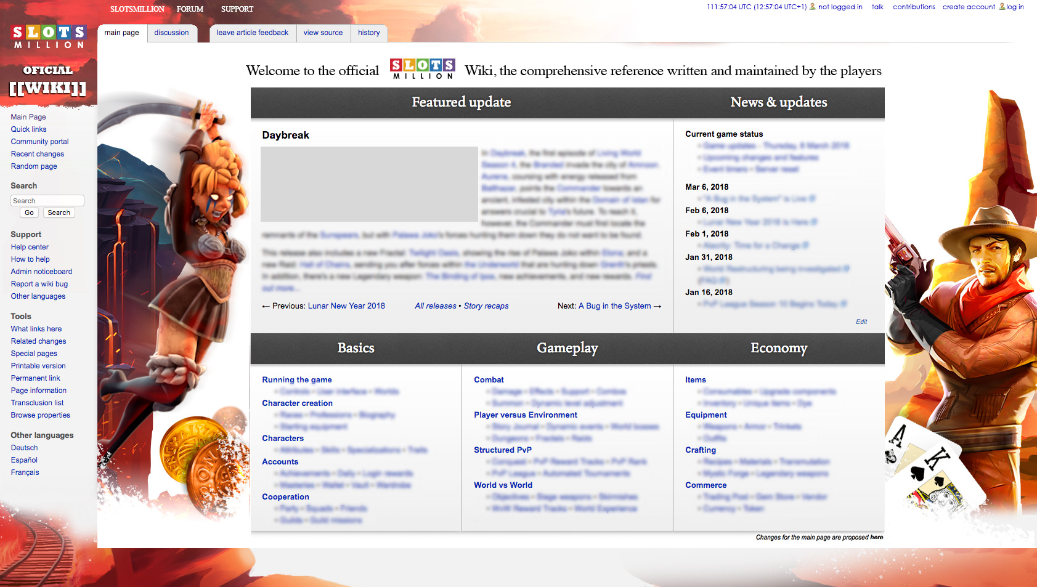Open leave article feedback tab
The width and height of the screenshot is (1037, 587).
coord(253,33)
